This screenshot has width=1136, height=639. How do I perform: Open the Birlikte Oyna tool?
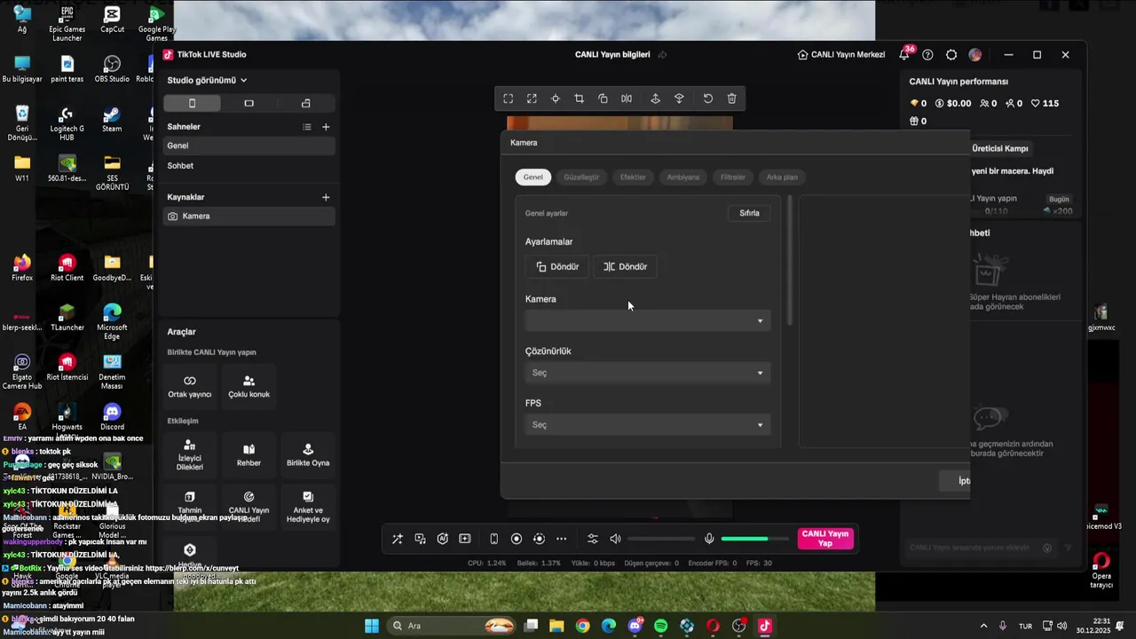(x=308, y=455)
